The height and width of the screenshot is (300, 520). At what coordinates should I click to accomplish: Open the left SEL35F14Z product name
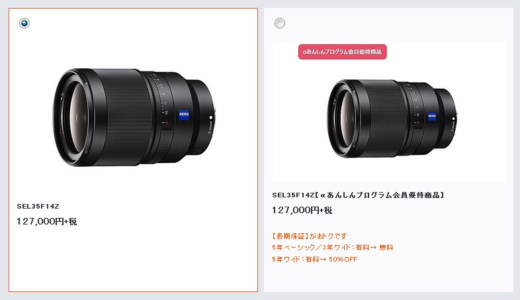38,206
